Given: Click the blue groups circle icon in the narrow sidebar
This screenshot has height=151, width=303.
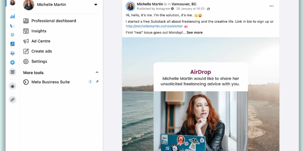Looking at the screenshot, I should 12,62.
